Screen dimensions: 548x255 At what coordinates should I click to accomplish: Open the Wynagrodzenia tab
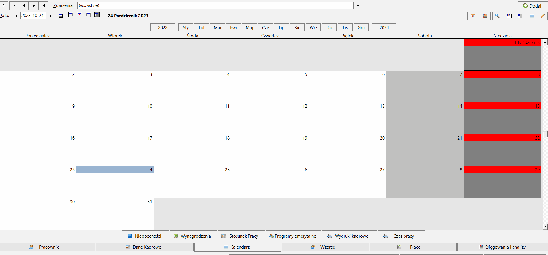click(x=193, y=236)
